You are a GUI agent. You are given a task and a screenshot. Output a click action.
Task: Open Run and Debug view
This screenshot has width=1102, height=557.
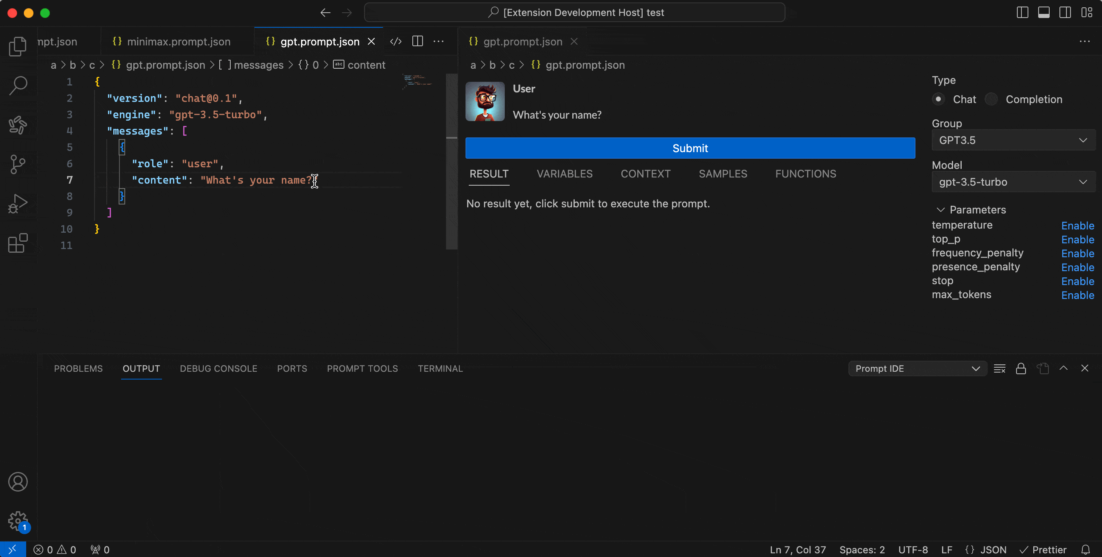point(18,204)
